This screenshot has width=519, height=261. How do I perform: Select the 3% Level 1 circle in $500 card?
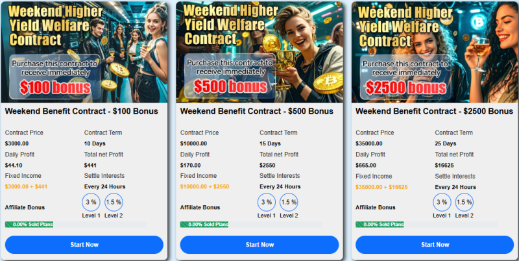coord(267,202)
